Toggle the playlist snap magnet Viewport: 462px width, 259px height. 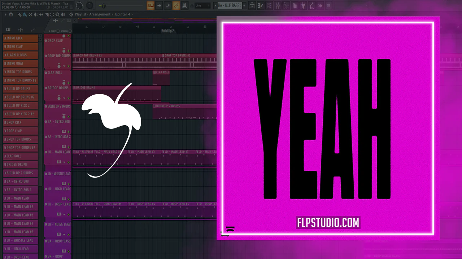(11, 14)
